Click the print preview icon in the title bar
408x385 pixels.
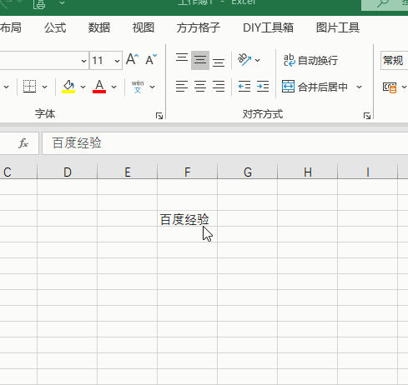tap(39, 4)
